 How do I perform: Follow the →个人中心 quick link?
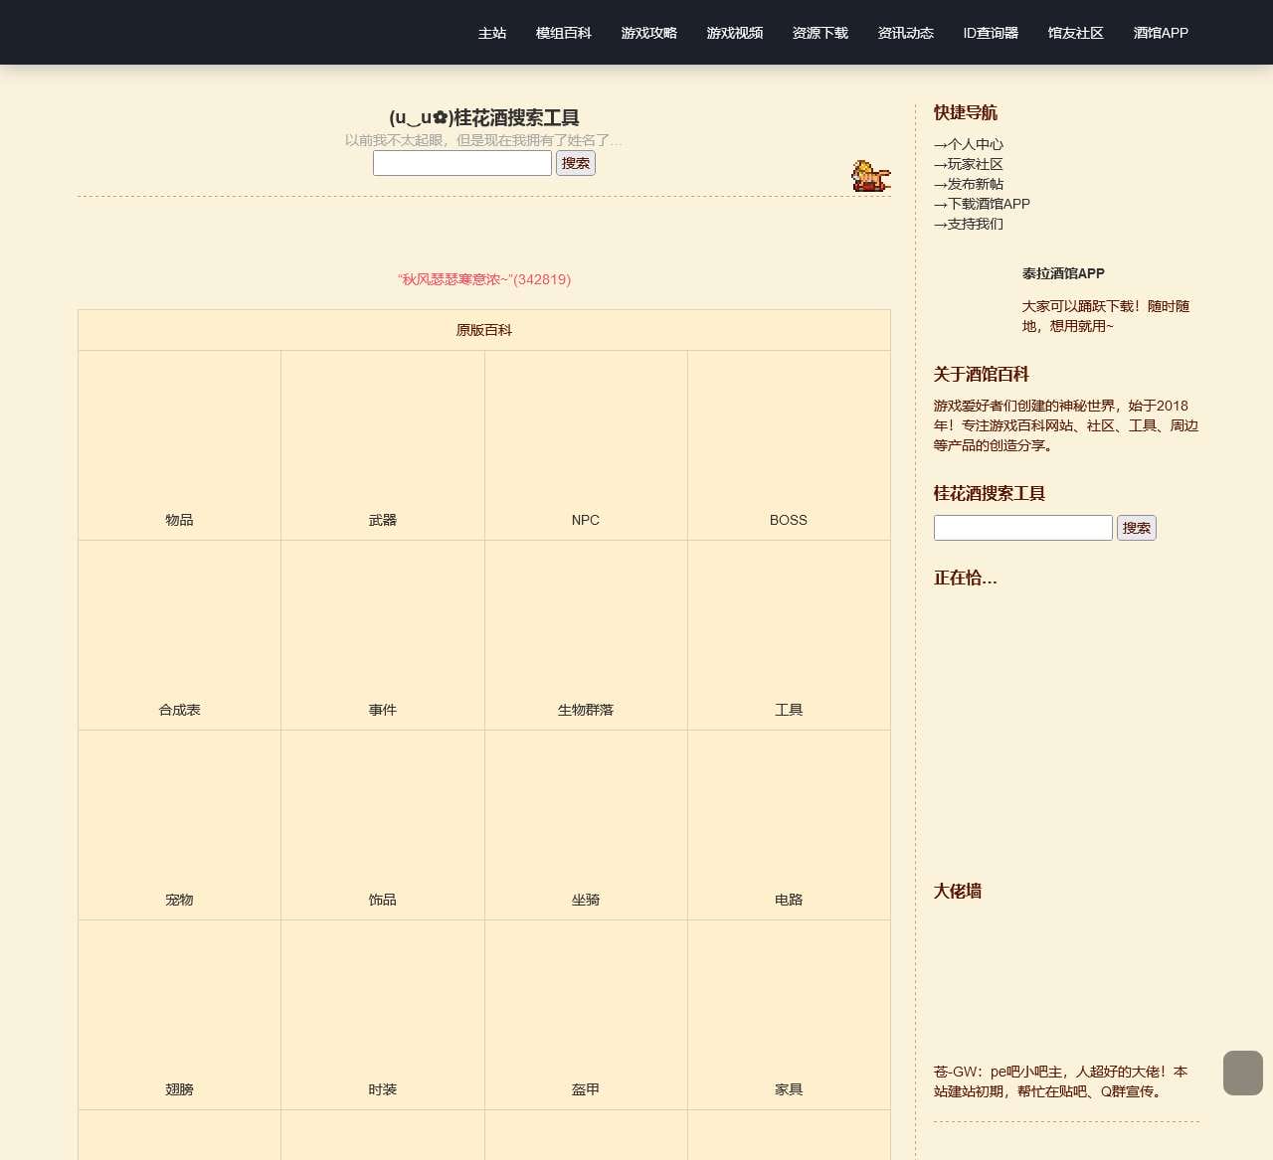[x=968, y=144]
